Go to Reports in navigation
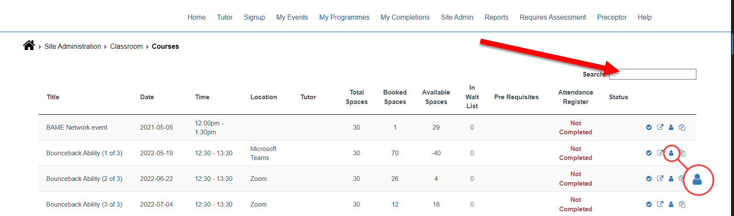 [496, 17]
